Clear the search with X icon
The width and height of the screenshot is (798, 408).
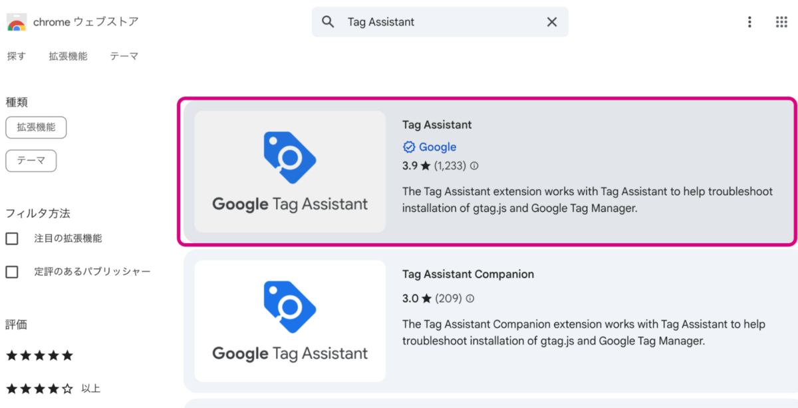pos(552,22)
